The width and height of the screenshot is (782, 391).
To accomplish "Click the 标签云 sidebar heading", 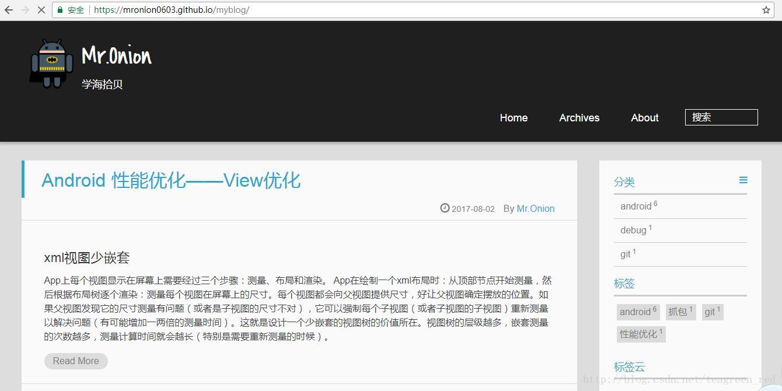I will (630, 367).
